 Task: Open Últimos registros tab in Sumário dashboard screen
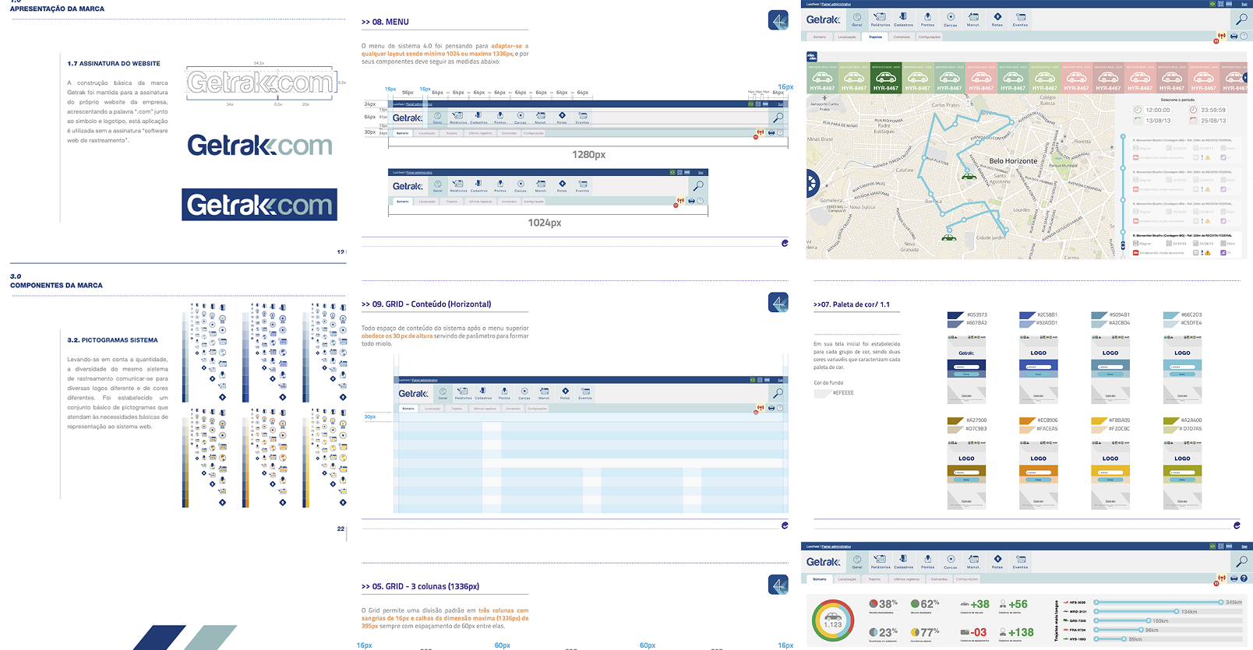906,579
